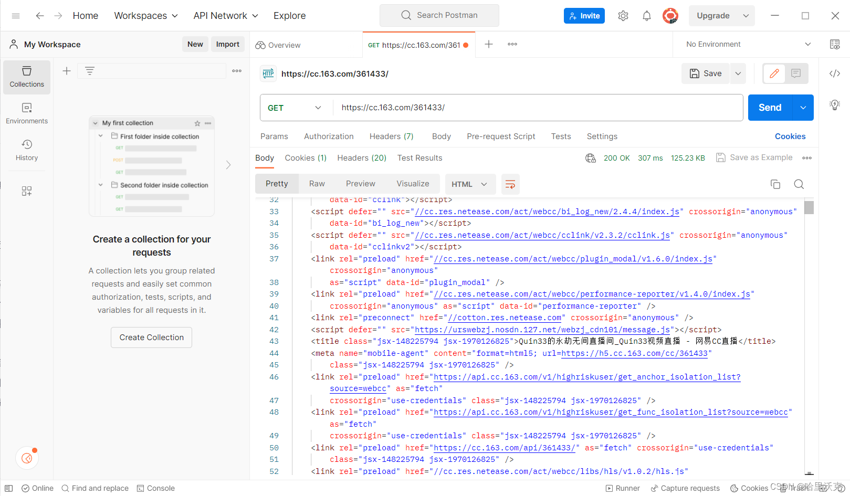The height and width of the screenshot is (496, 850).
Task: Add a new collection with plus icon
Action: pos(67,71)
